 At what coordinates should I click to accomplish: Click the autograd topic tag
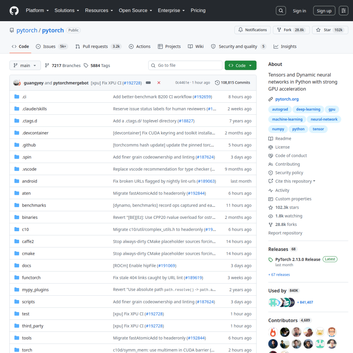coord(280,109)
